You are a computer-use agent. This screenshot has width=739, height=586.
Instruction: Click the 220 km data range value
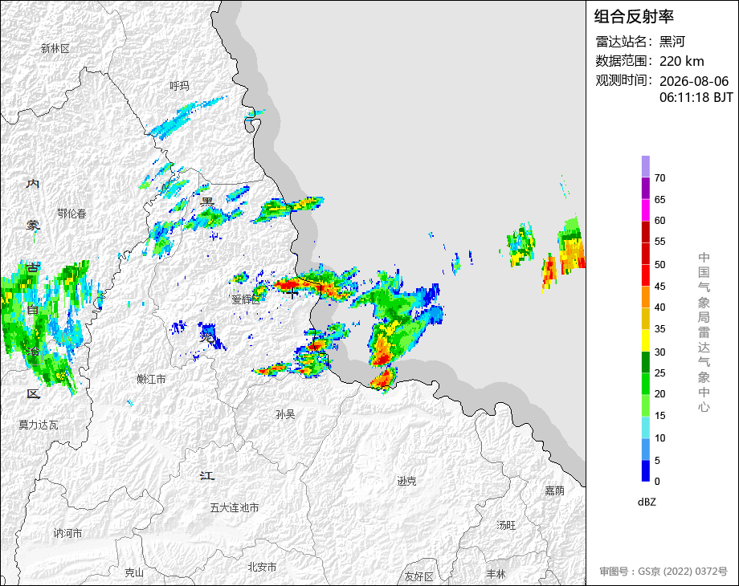681,61
